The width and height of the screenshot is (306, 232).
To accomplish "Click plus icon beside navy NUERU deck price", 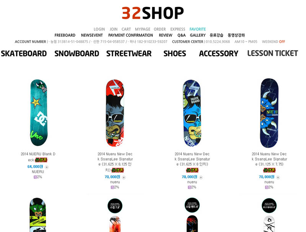I will (278, 177).
